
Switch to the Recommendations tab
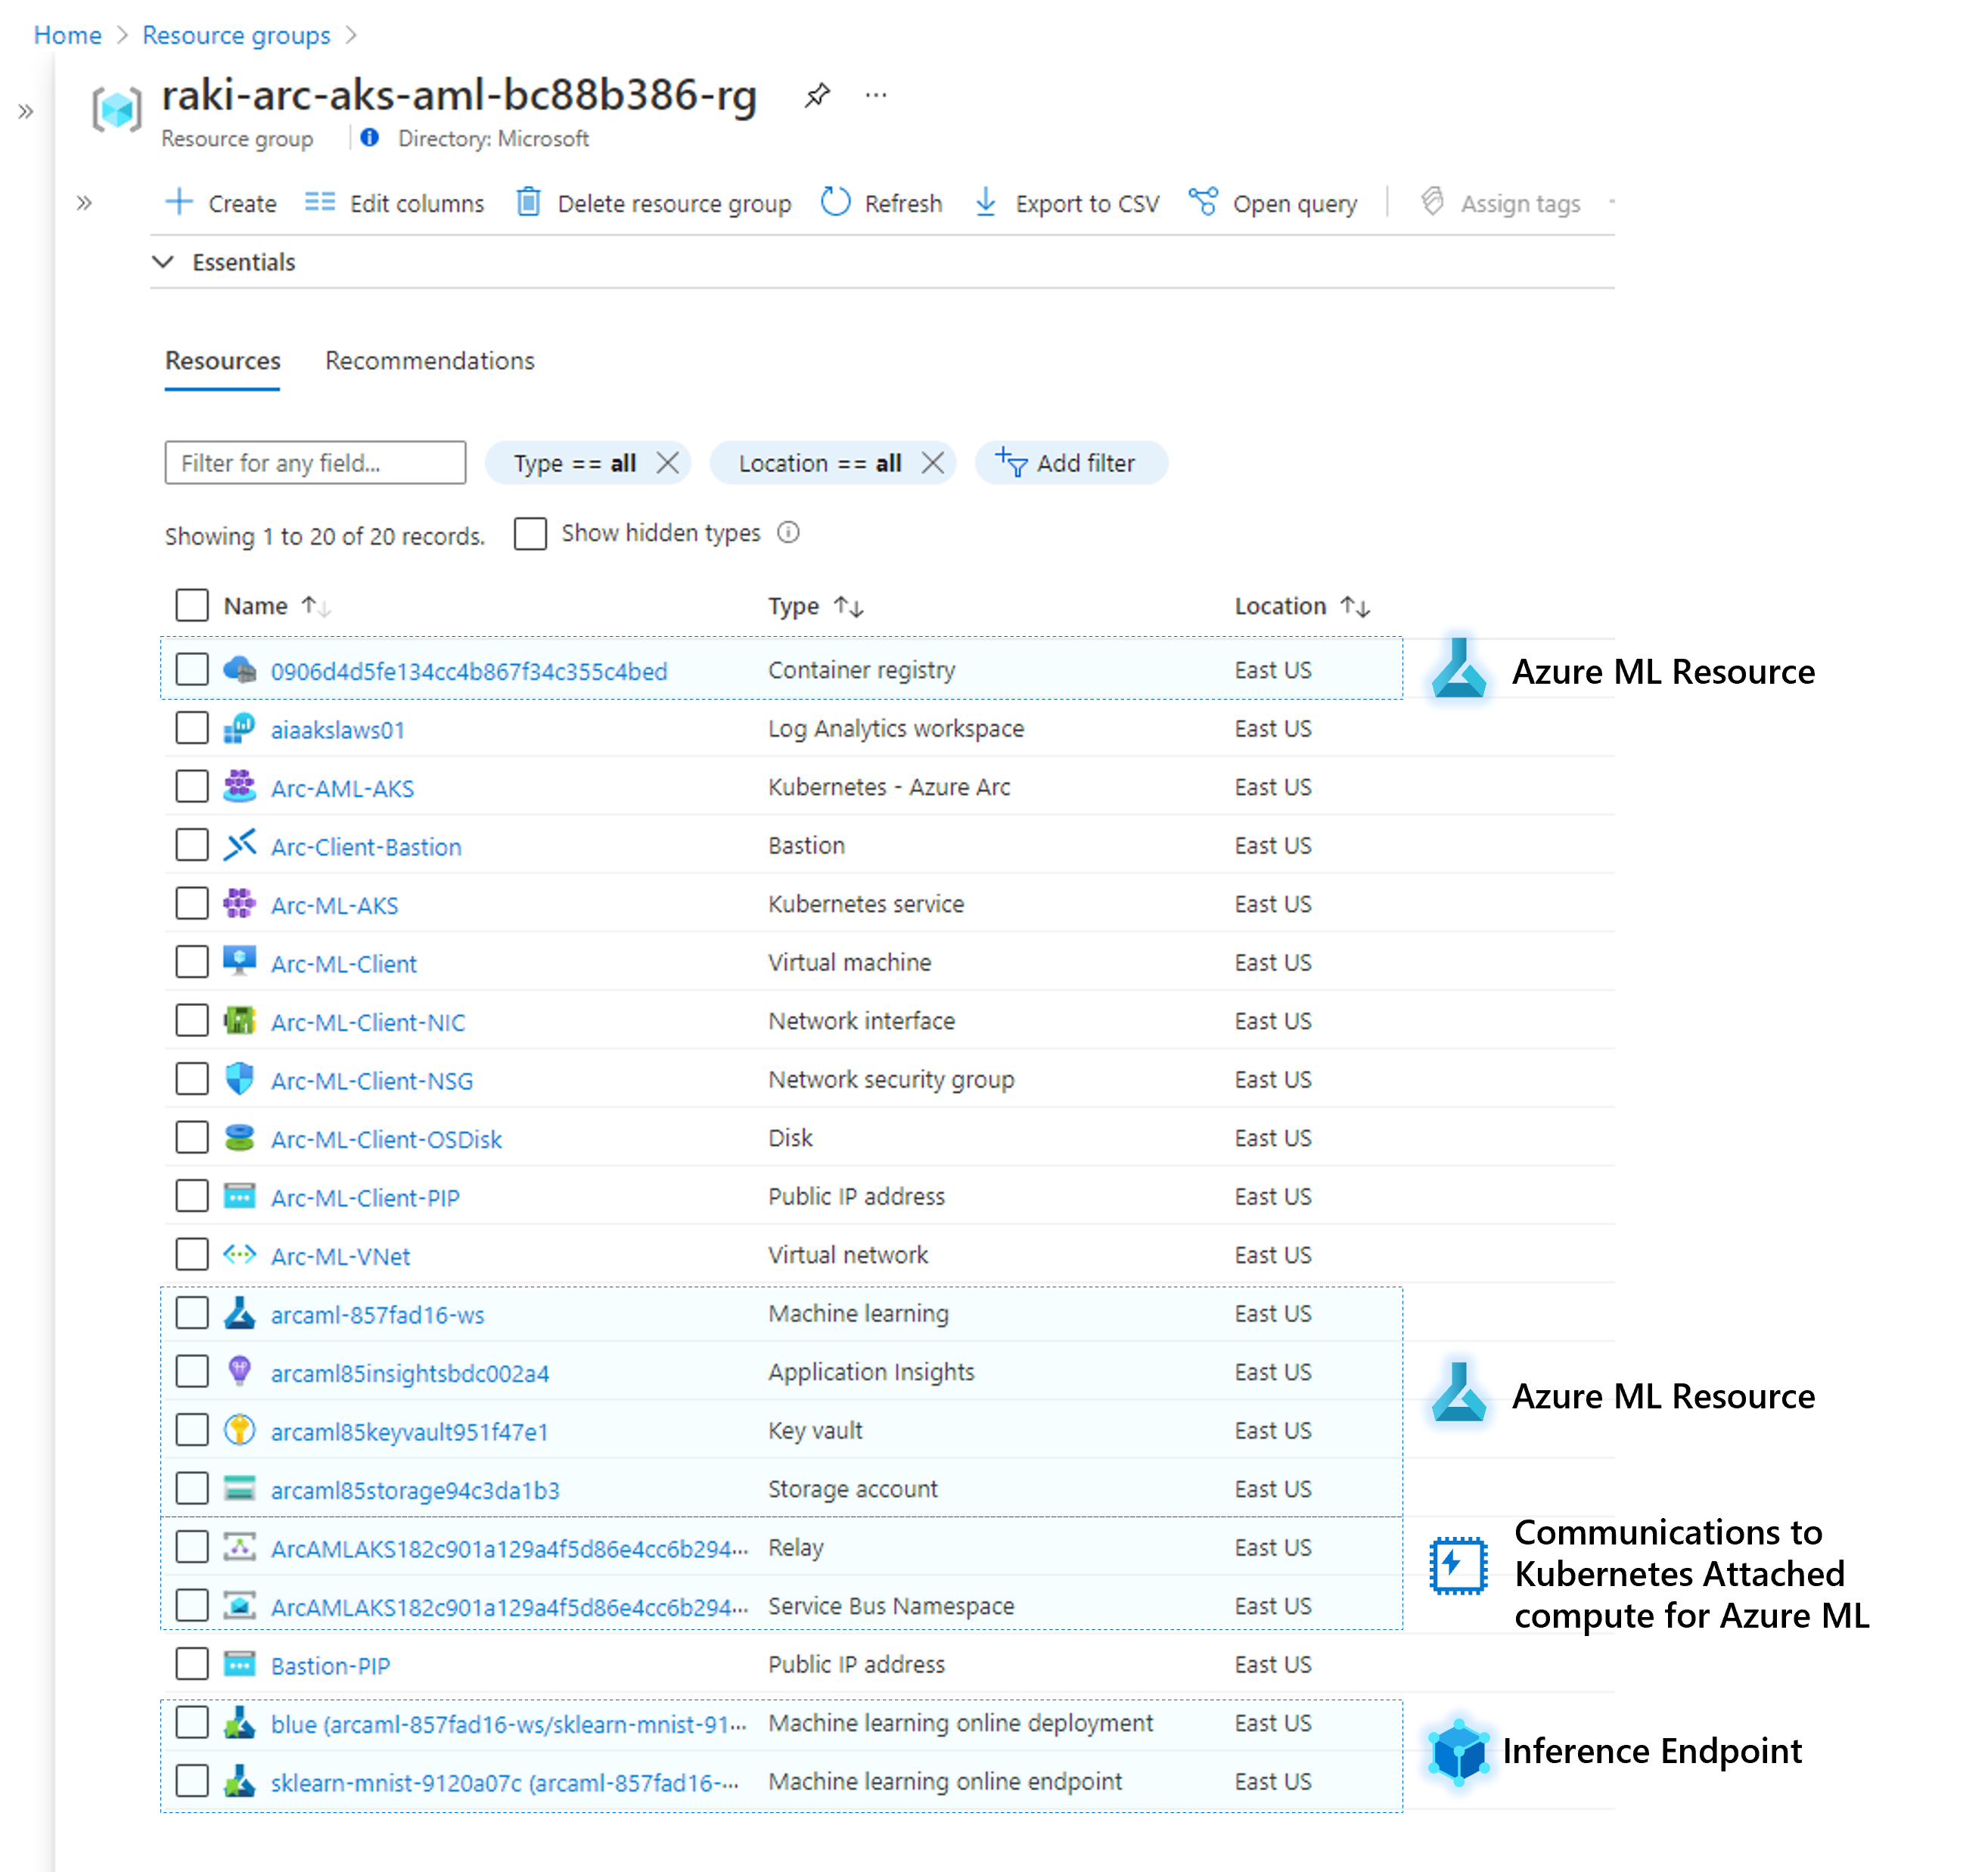point(430,360)
